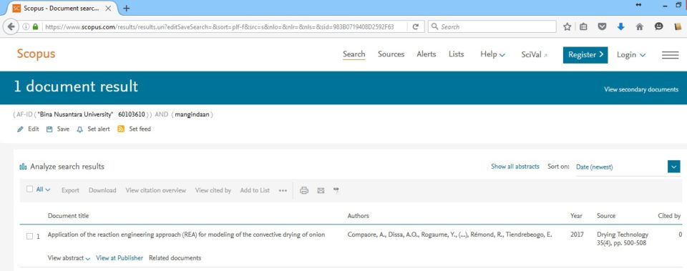Click the smiley face toolbar icon
687x271 pixels.
point(658,26)
